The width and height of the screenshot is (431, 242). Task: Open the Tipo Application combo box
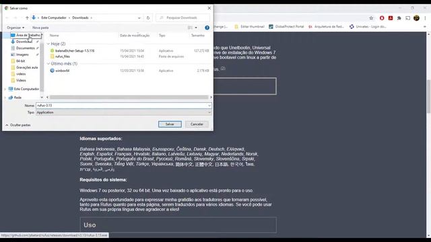(124, 112)
